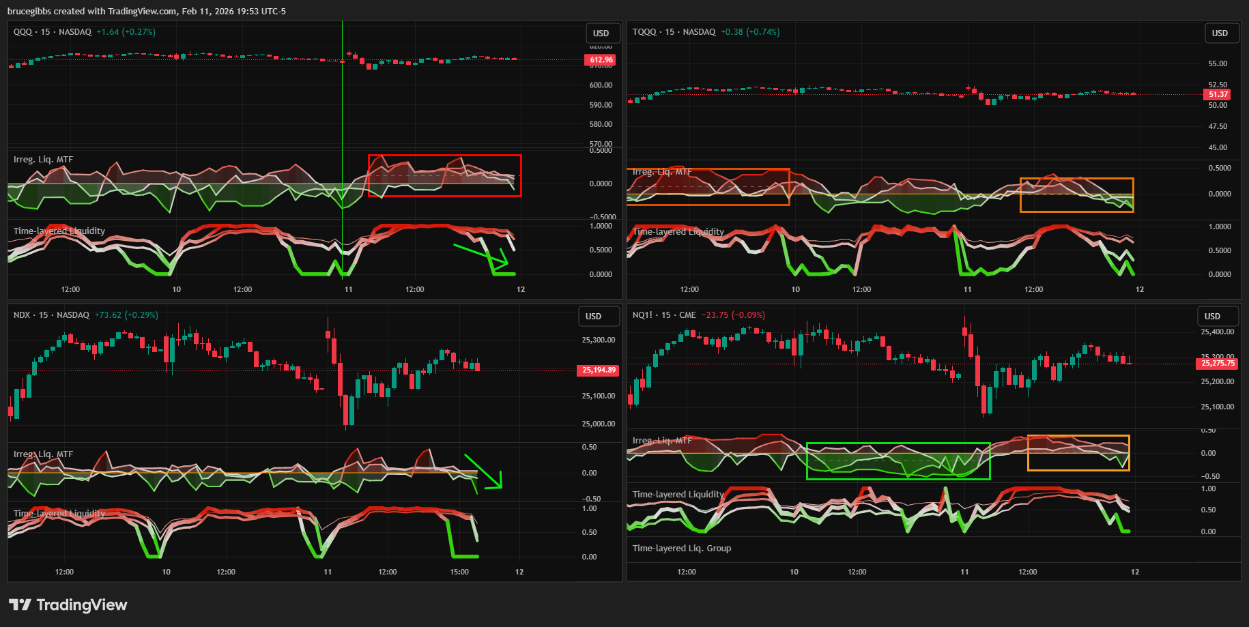Click the 15:00 time marker on NDX axis
Image resolution: width=1249 pixels, height=627 pixels.
tap(459, 572)
